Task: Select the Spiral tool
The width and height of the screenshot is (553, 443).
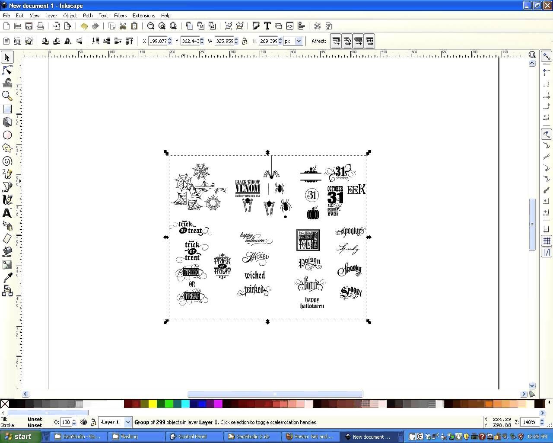Action: point(7,161)
